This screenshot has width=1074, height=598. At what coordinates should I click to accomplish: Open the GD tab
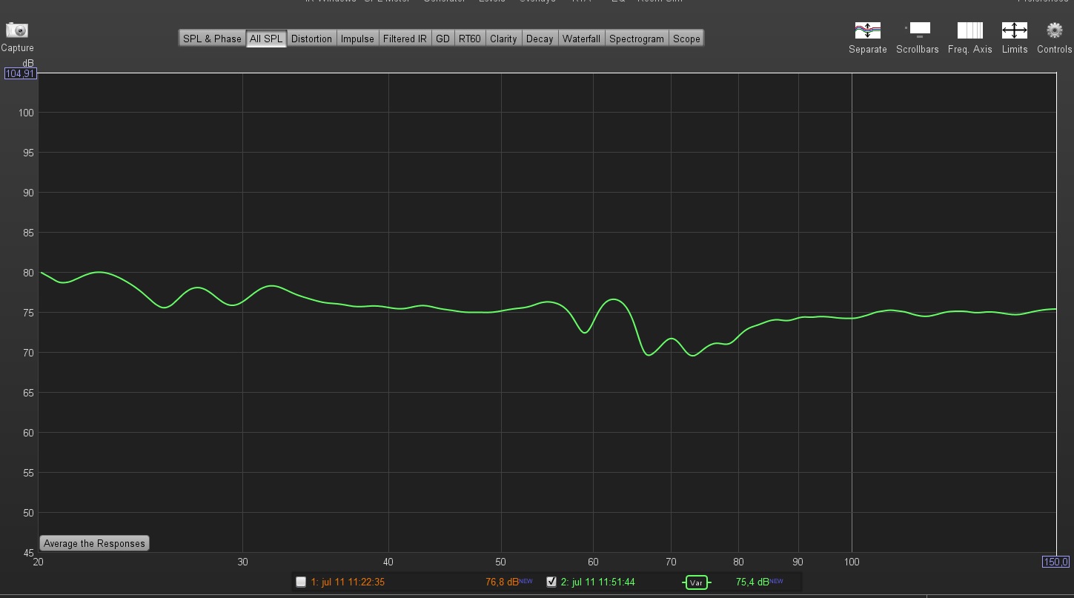click(x=442, y=39)
